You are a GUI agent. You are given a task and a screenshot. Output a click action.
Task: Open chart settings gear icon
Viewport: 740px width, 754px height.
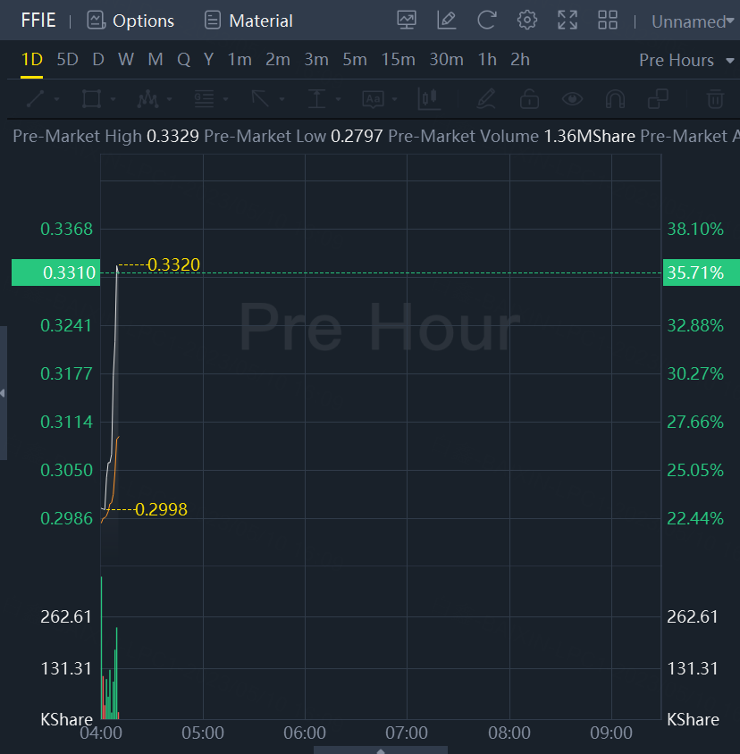point(527,20)
